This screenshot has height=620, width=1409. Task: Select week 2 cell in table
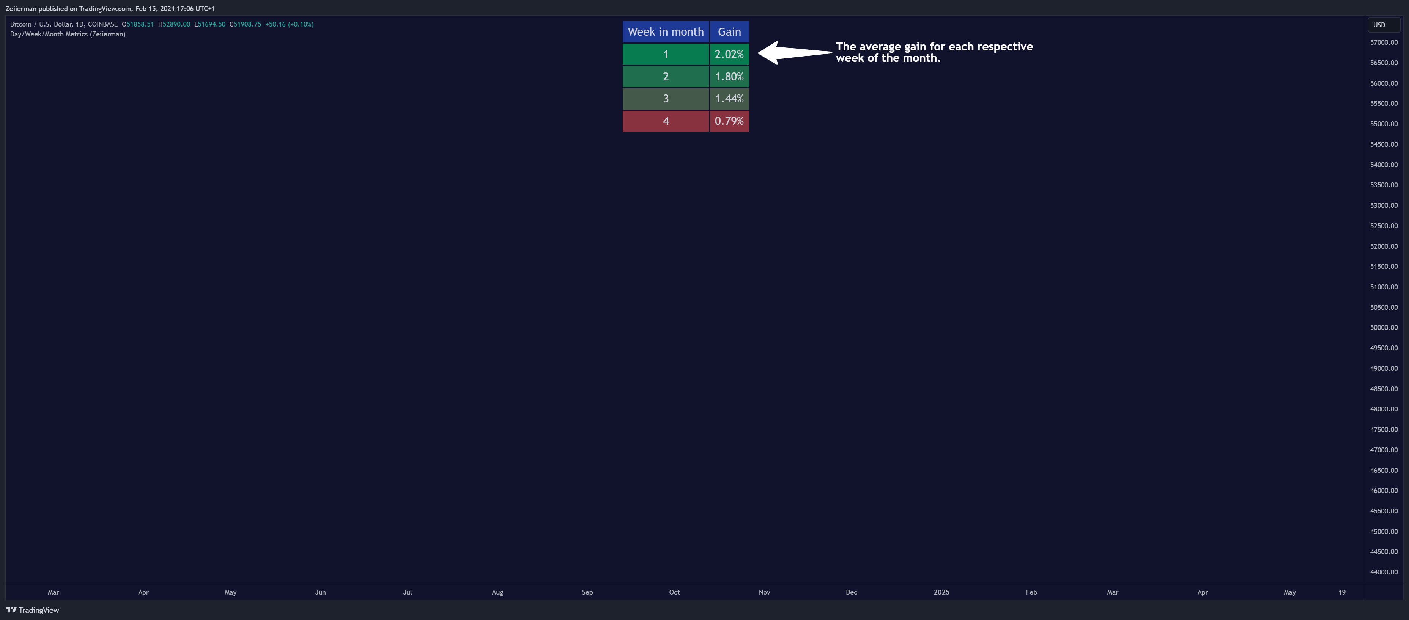[x=666, y=77]
